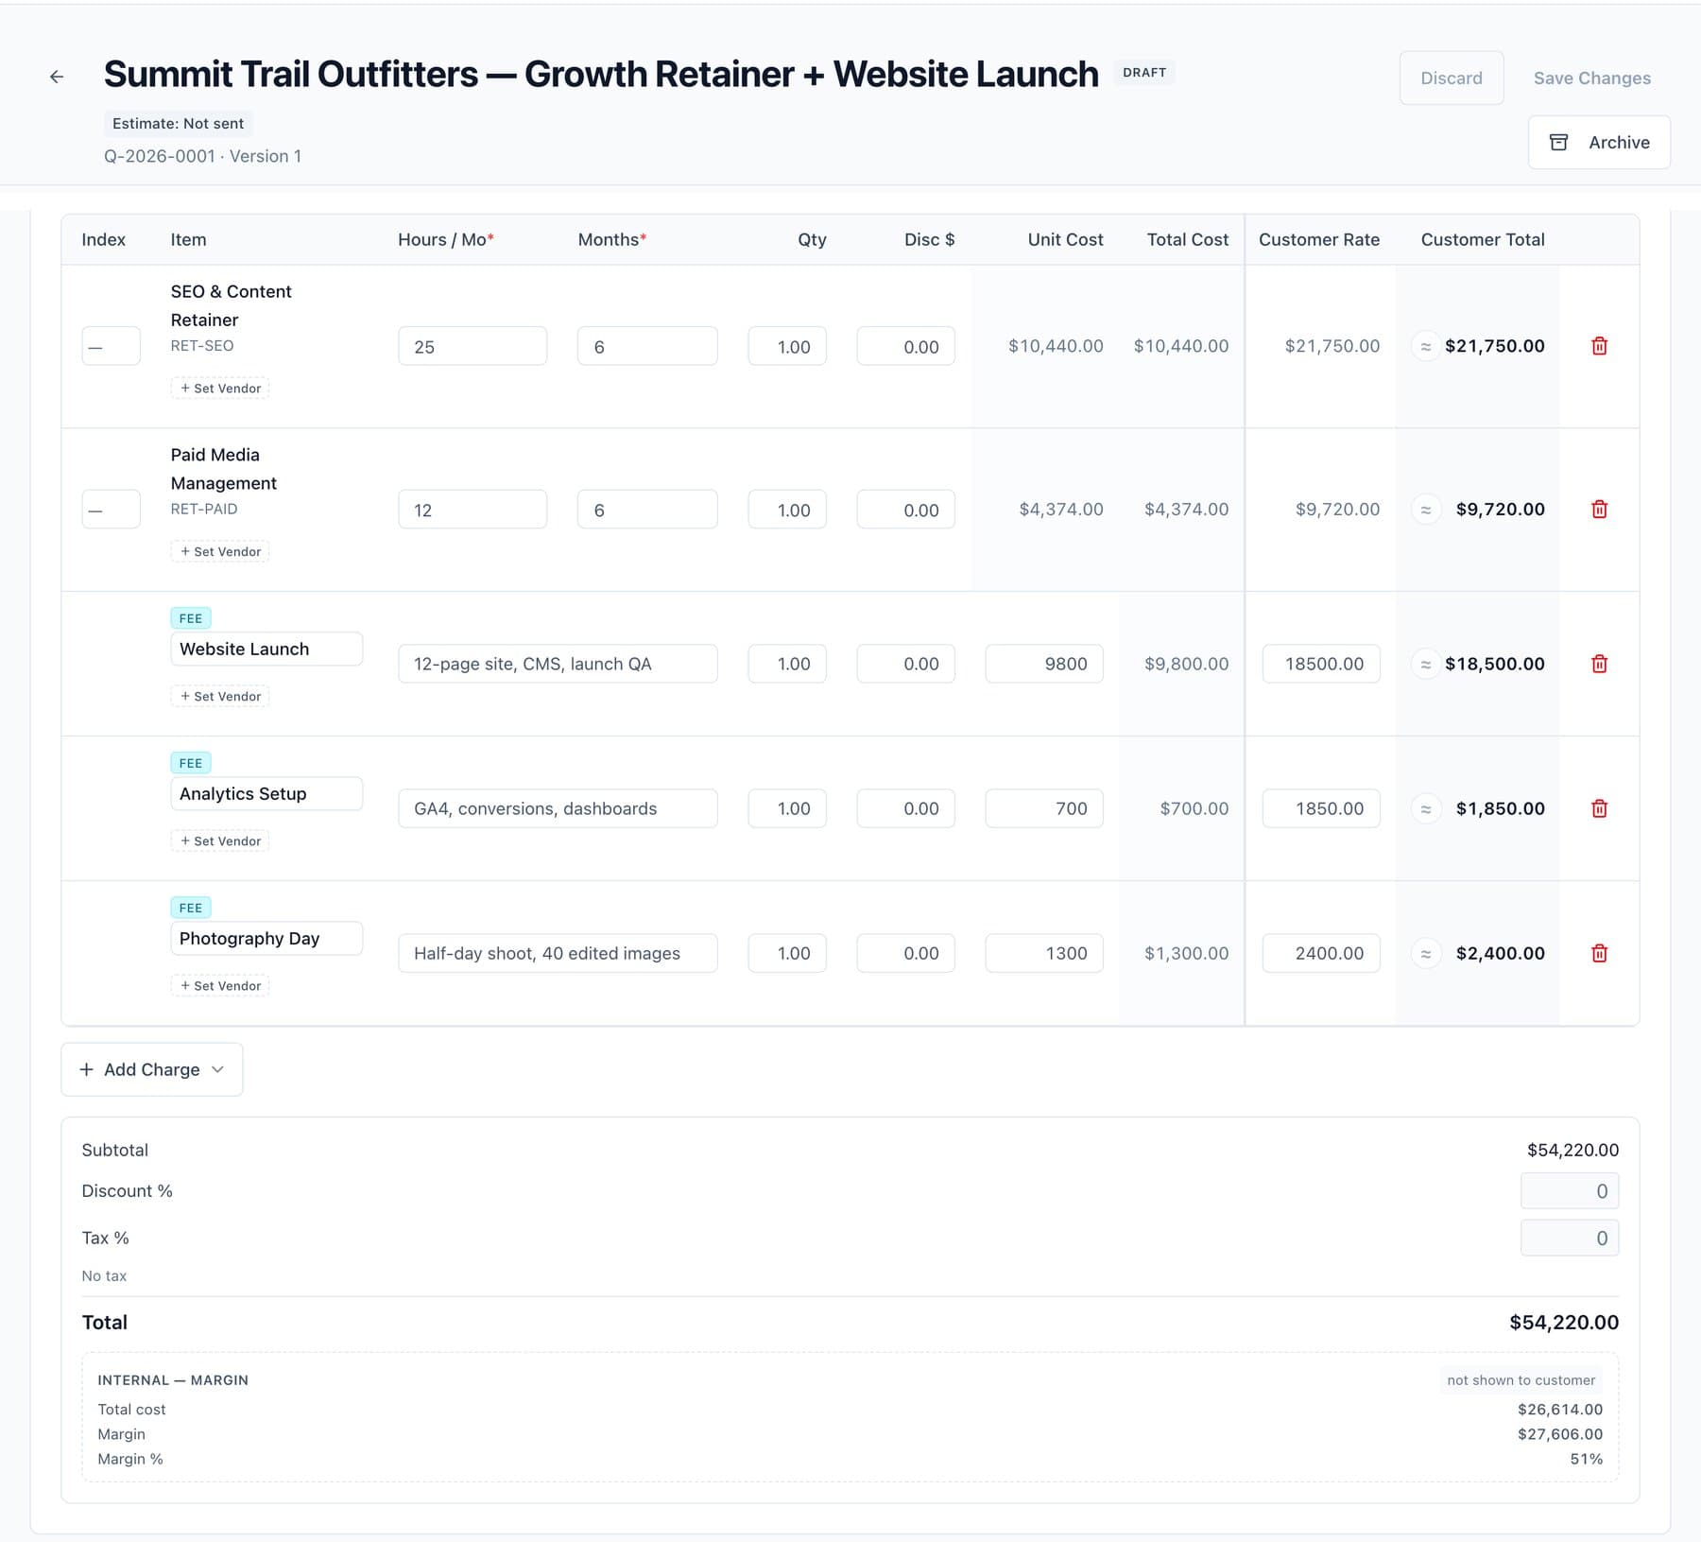Click the approx icon beside $9,720.00 total
The width and height of the screenshot is (1701, 1542).
coord(1426,510)
